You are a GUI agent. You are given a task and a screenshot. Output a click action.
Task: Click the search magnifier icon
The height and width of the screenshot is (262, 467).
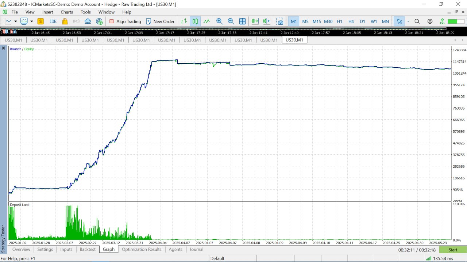point(417,21)
